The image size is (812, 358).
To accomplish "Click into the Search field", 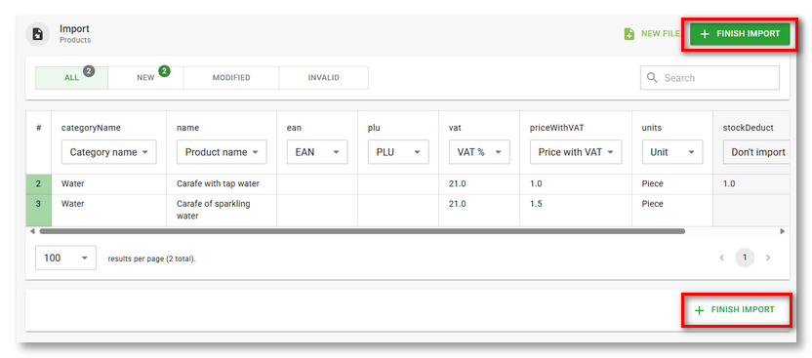I will click(710, 78).
